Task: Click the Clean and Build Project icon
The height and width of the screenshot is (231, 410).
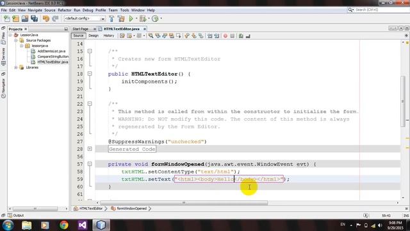Action: point(121,19)
